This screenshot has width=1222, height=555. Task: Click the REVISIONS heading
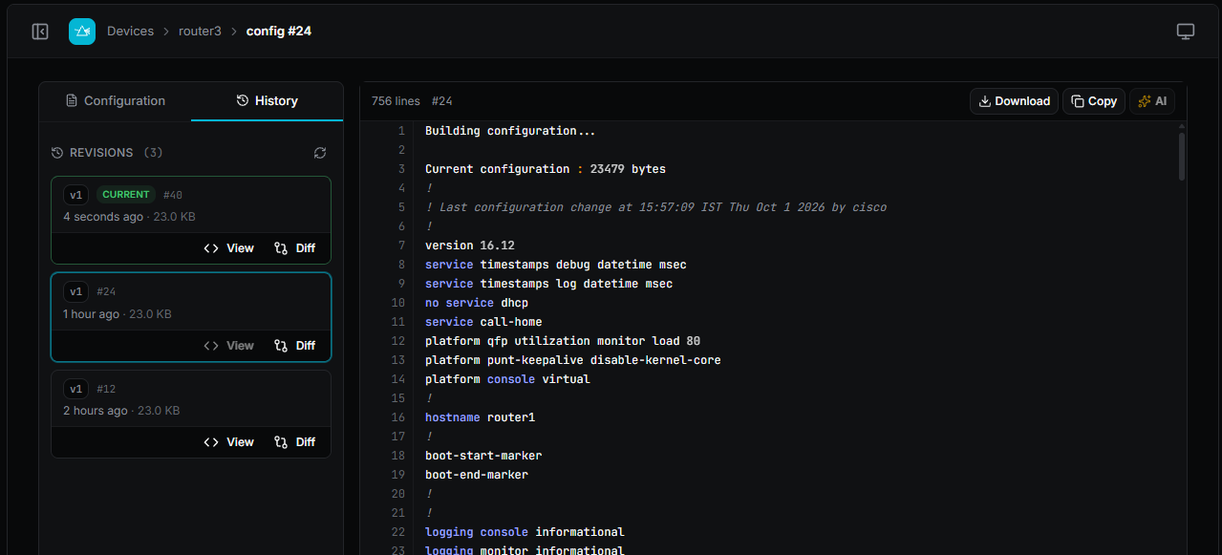coord(101,153)
